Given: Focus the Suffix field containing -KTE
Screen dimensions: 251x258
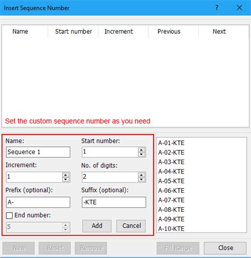Looking at the screenshot, I should pos(114,202).
